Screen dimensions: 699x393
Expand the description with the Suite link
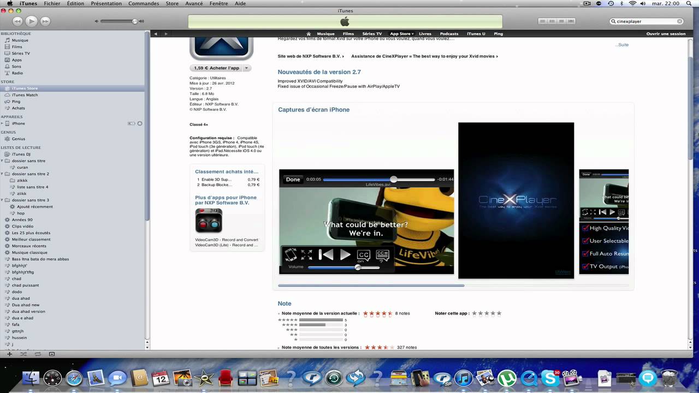(622, 45)
